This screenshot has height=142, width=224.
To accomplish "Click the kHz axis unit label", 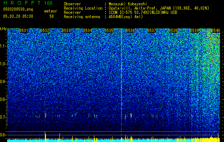I will [x=3, y=29].
